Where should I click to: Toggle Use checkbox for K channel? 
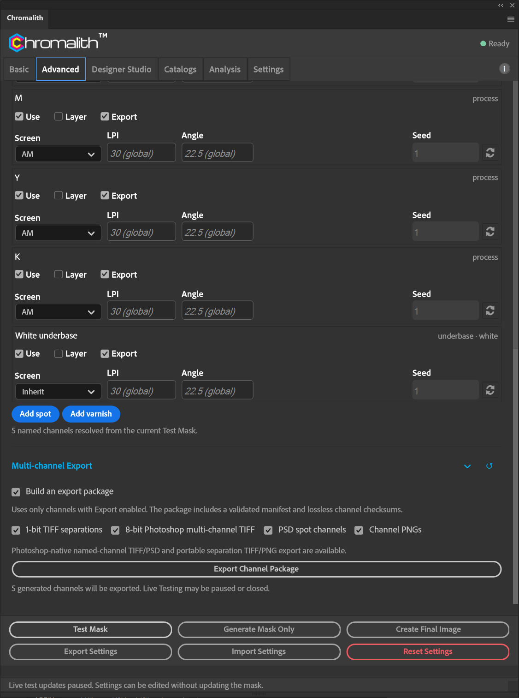point(19,274)
